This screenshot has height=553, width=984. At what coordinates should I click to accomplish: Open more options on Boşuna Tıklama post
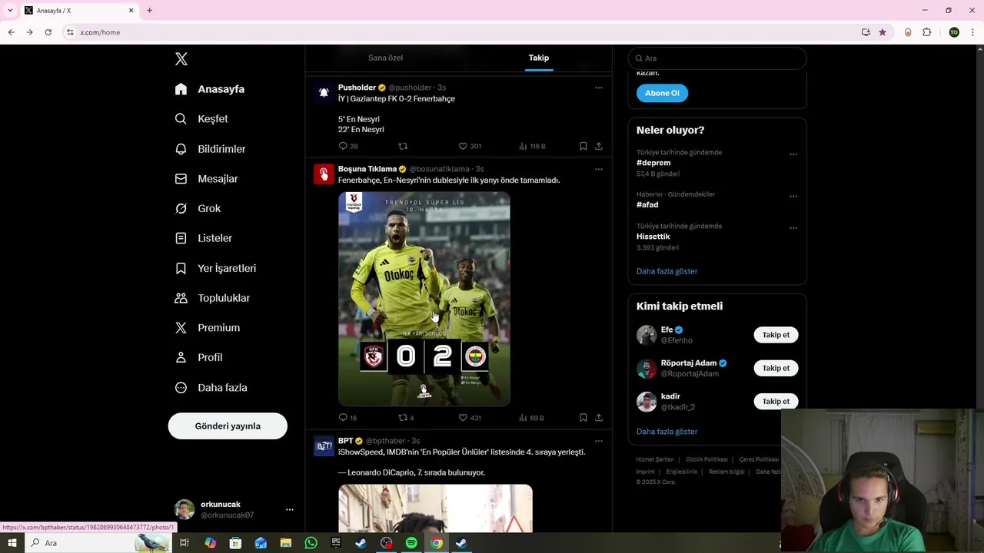pos(599,169)
